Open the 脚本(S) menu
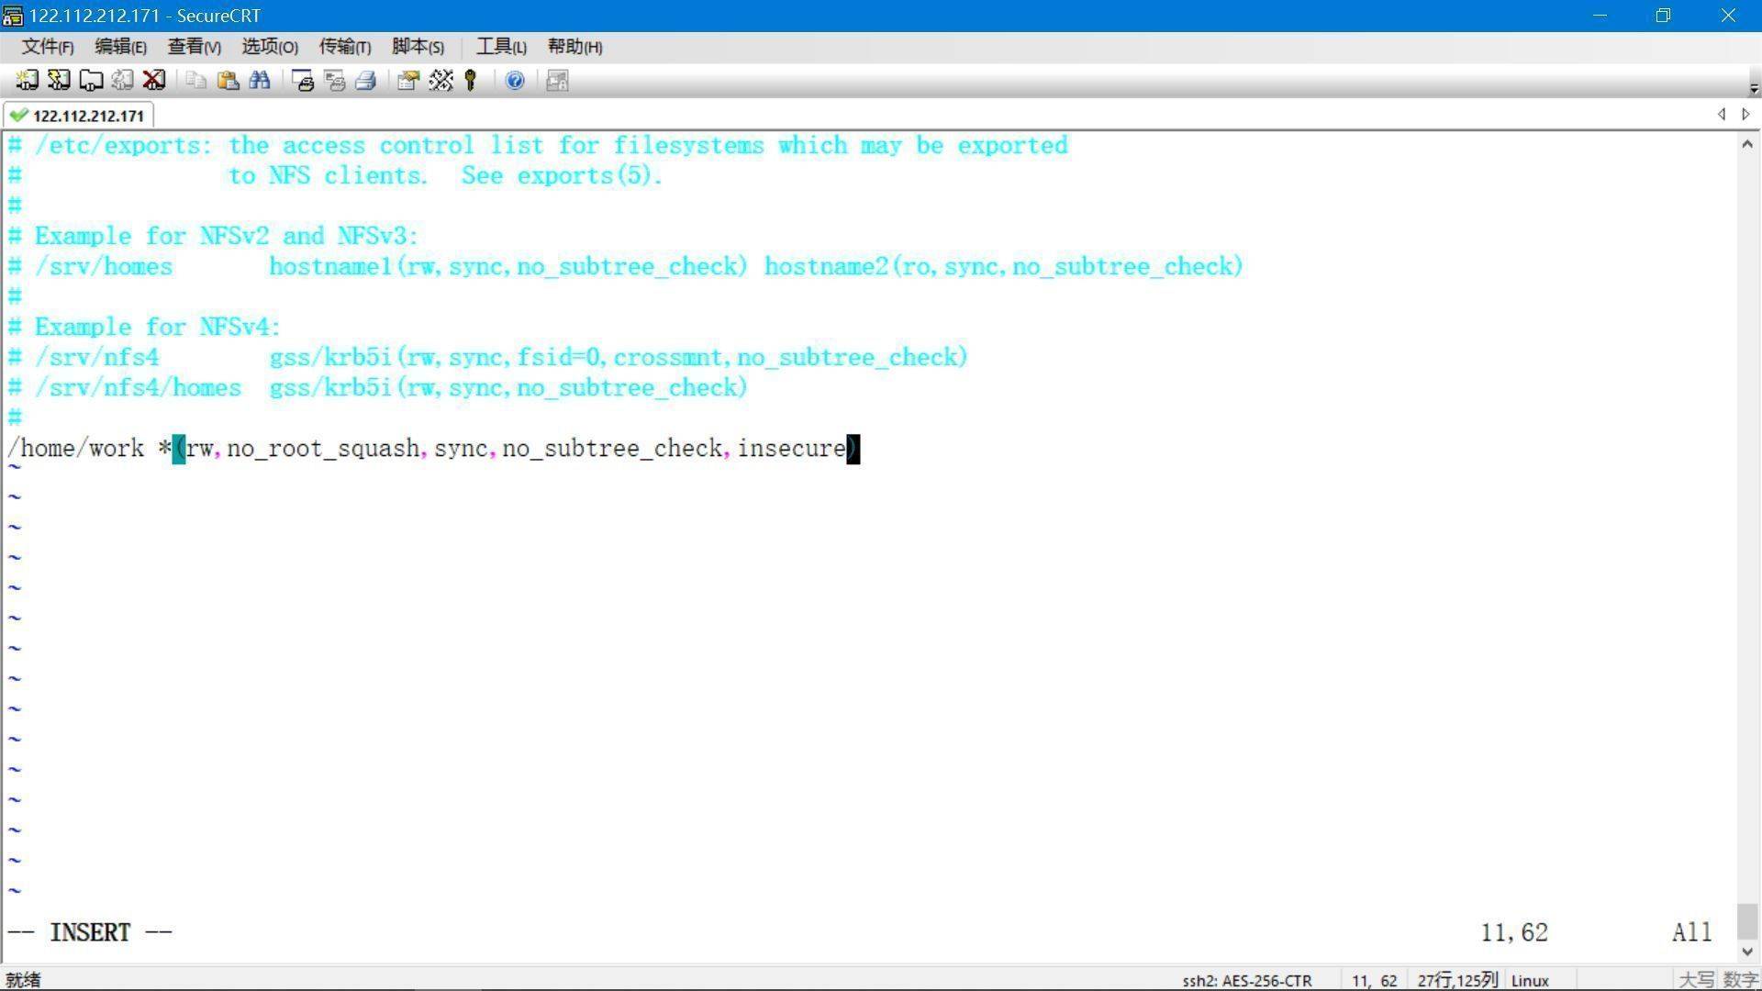 coord(418,47)
